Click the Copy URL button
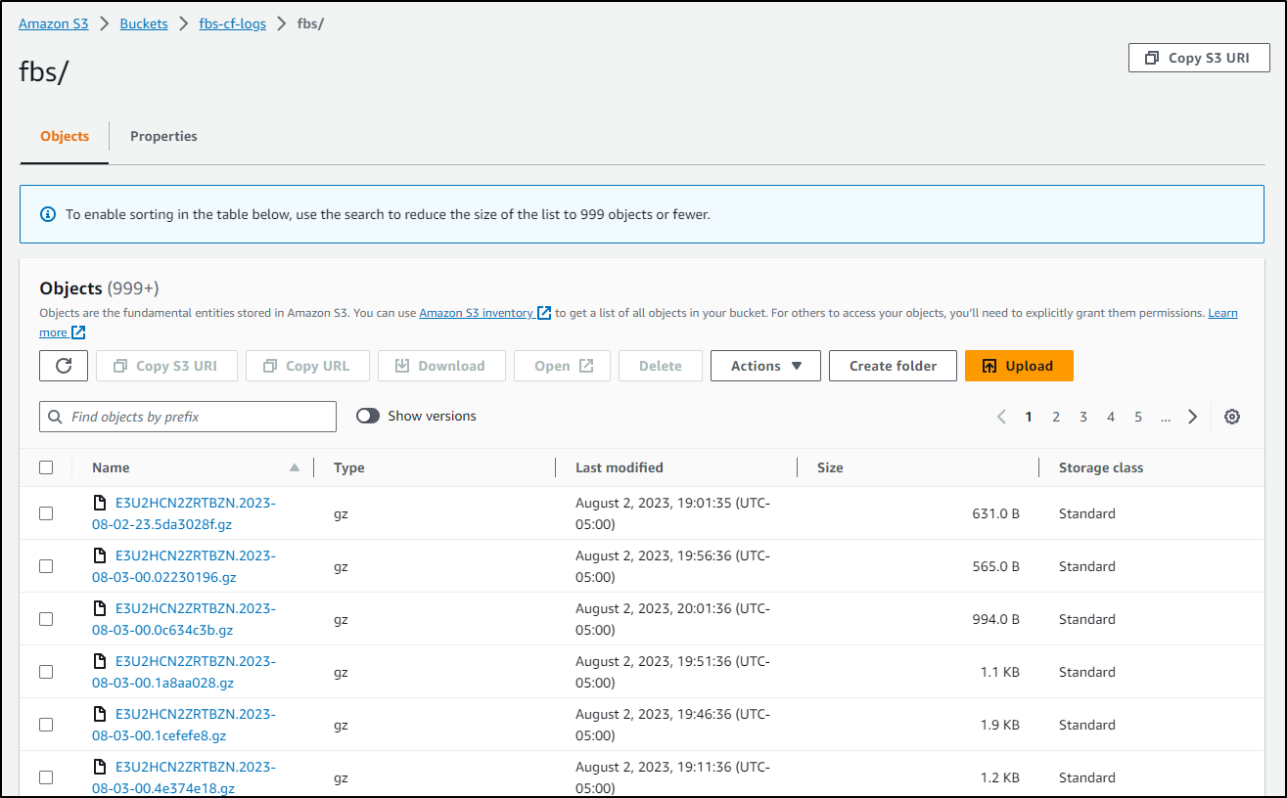 coord(307,366)
